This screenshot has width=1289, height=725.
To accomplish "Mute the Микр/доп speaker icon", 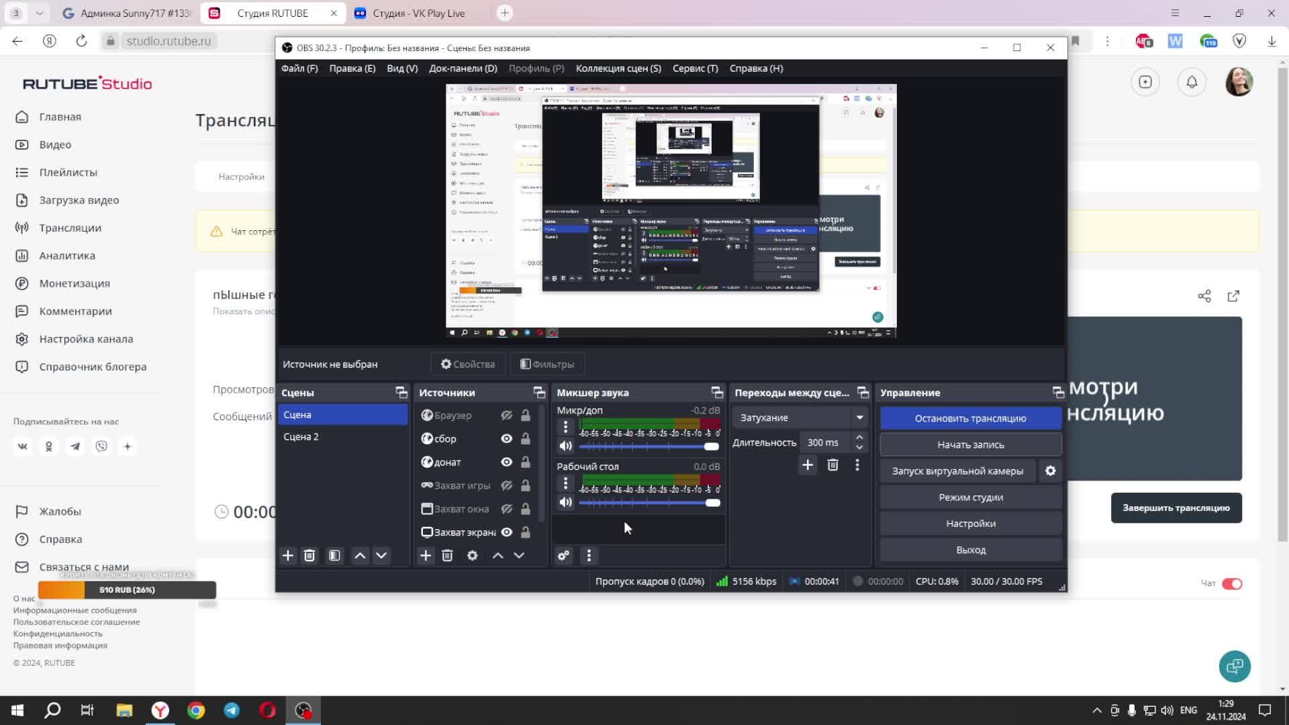I will click(x=566, y=446).
